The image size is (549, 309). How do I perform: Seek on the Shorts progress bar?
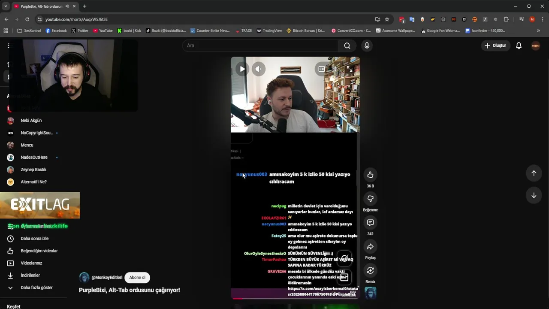coord(295,298)
